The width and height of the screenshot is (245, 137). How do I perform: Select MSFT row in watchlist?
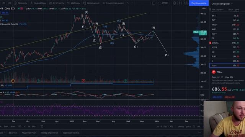click(x=227, y=34)
